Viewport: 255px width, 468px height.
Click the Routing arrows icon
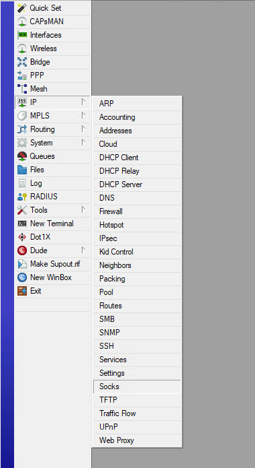click(22, 129)
